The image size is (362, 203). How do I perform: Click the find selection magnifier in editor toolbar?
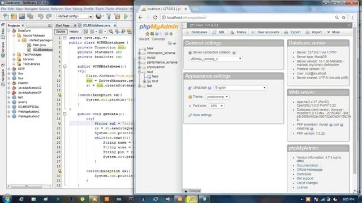111,32
